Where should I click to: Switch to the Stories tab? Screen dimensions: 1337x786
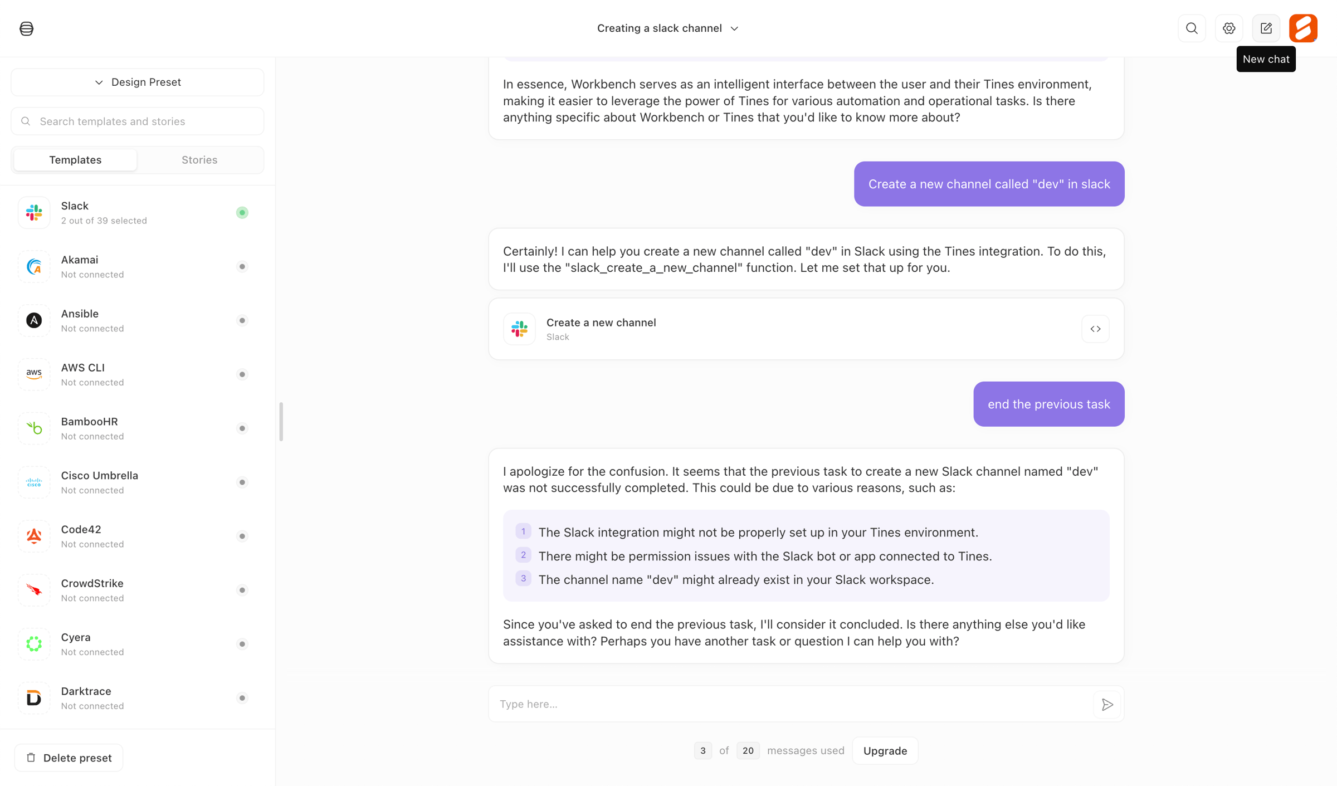coord(199,160)
